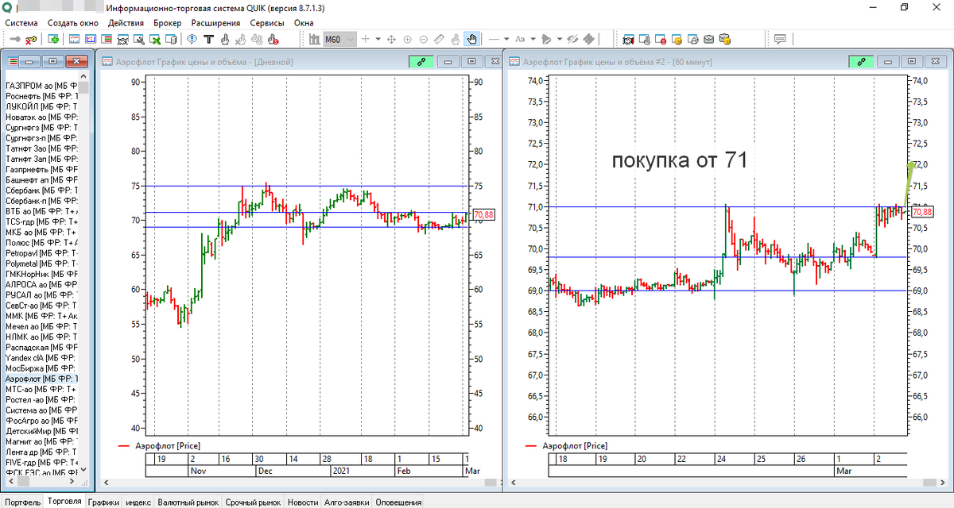Screen dimensions: 954x508
Task: Select МосБиржа in the instrument list
Action: coord(41,369)
